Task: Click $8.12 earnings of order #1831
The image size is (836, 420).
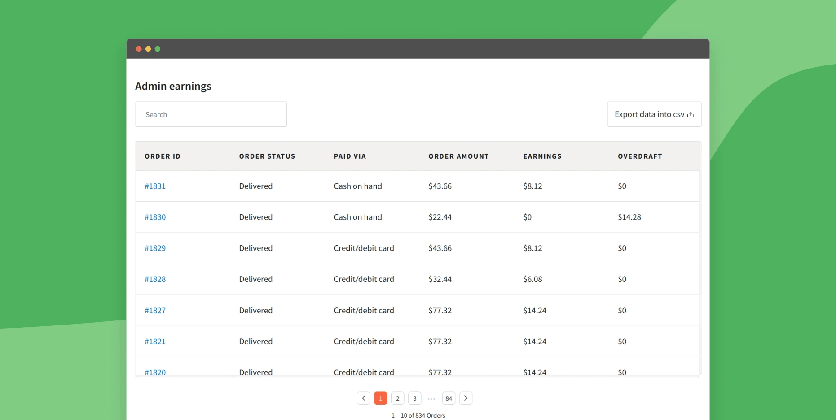Action: [532, 186]
